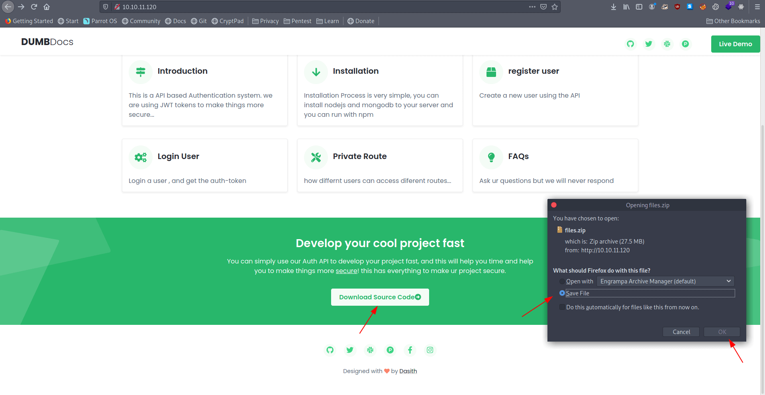Open the Firefox downloads panel
765x395 pixels.
click(614, 7)
